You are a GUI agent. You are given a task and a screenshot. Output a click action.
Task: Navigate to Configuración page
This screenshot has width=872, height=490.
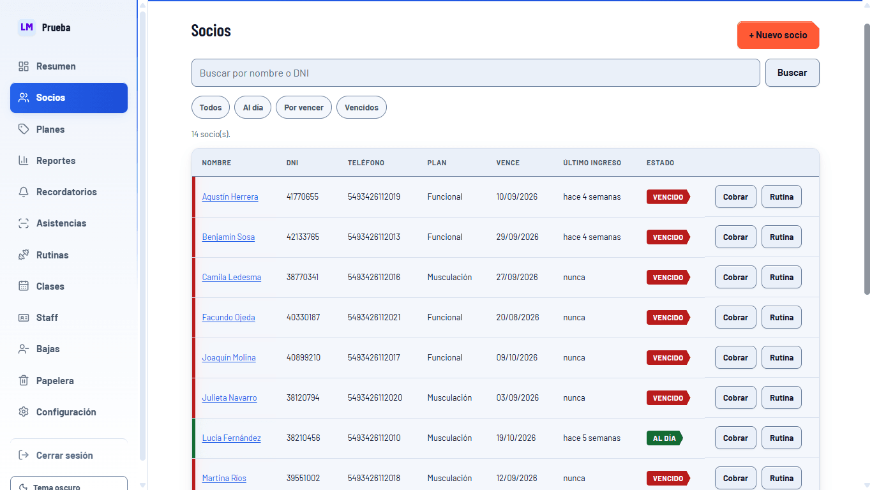pyautogui.click(x=69, y=412)
